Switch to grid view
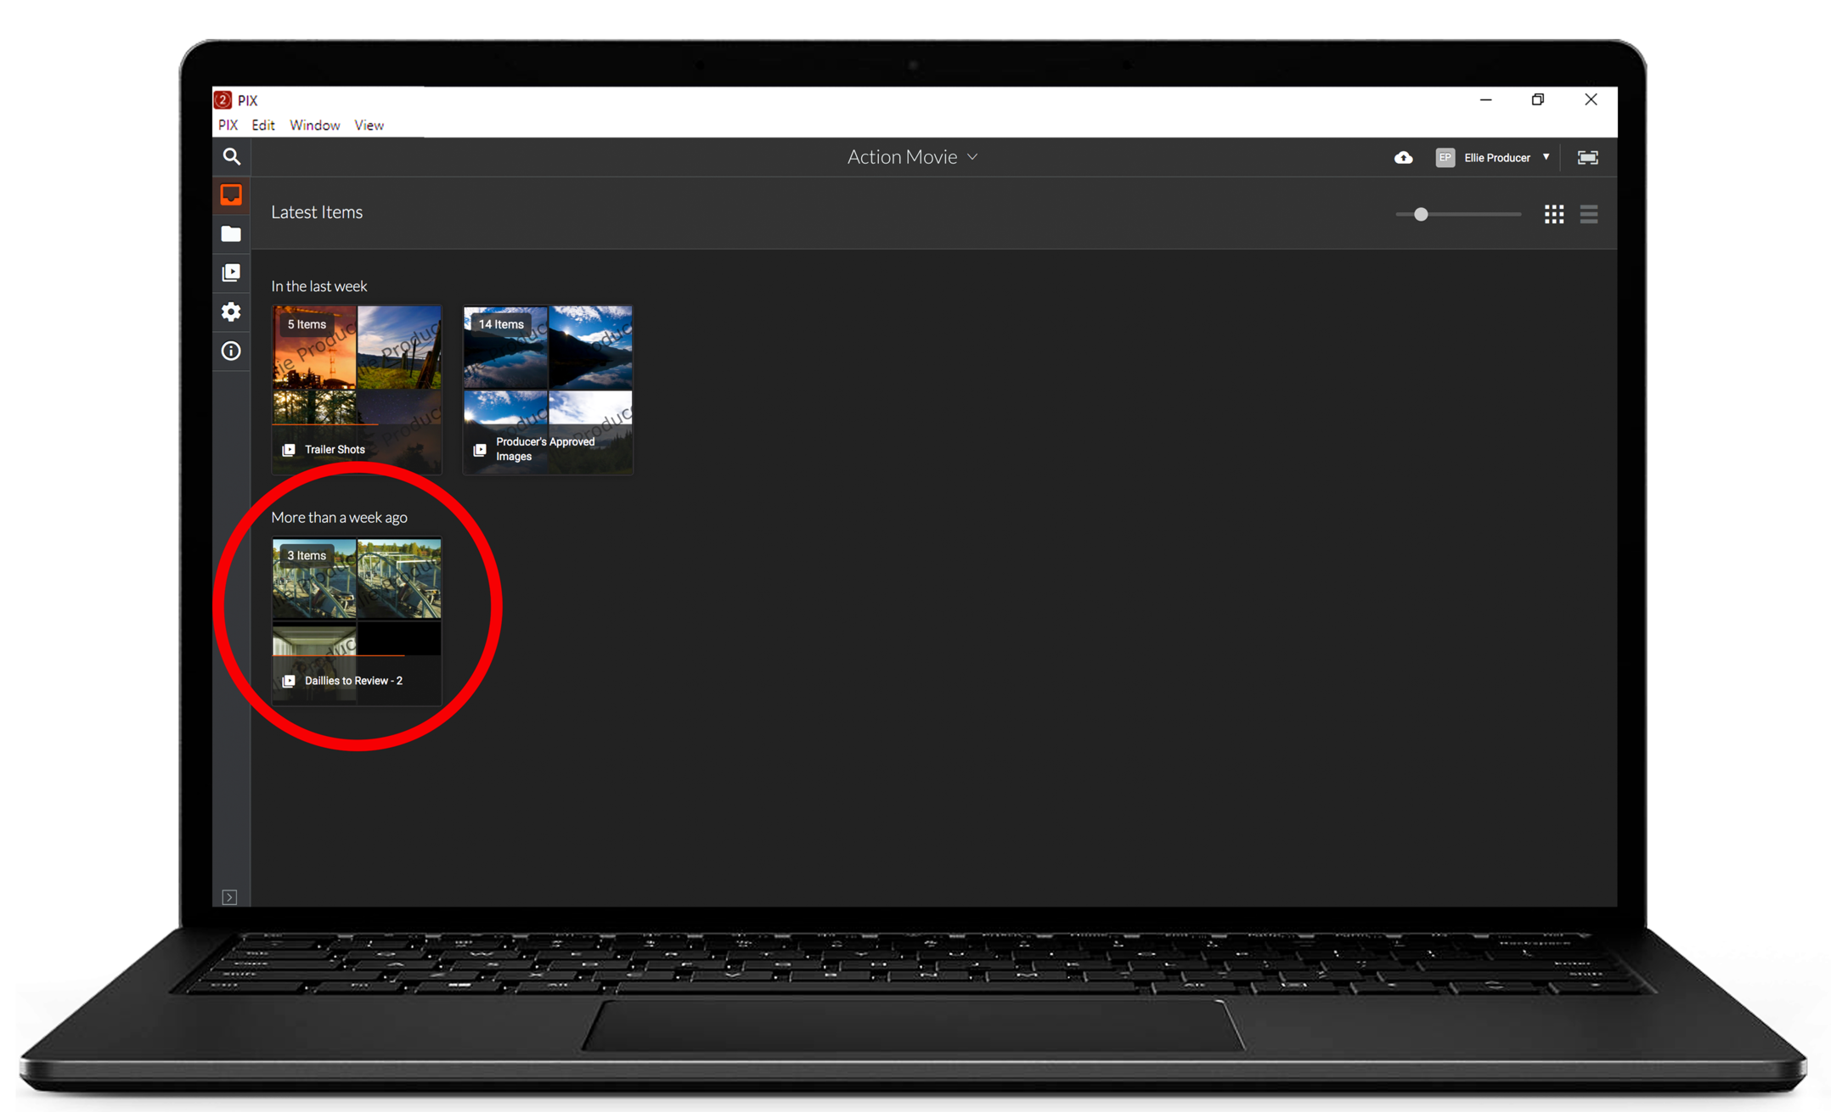 [1553, 214]
